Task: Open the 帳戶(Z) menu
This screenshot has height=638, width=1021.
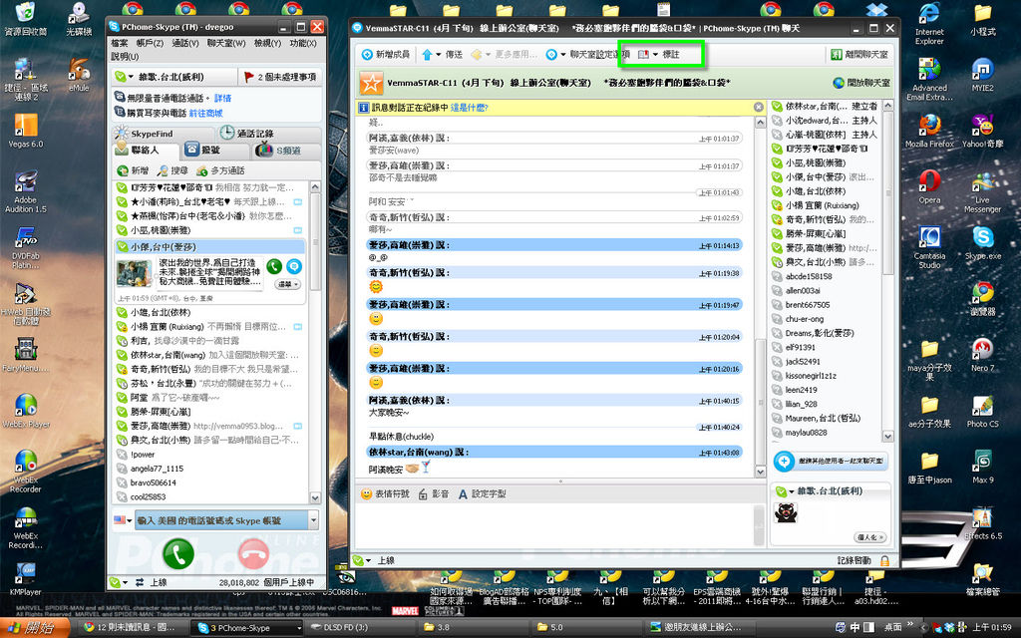Action: [x=150, y=43]
